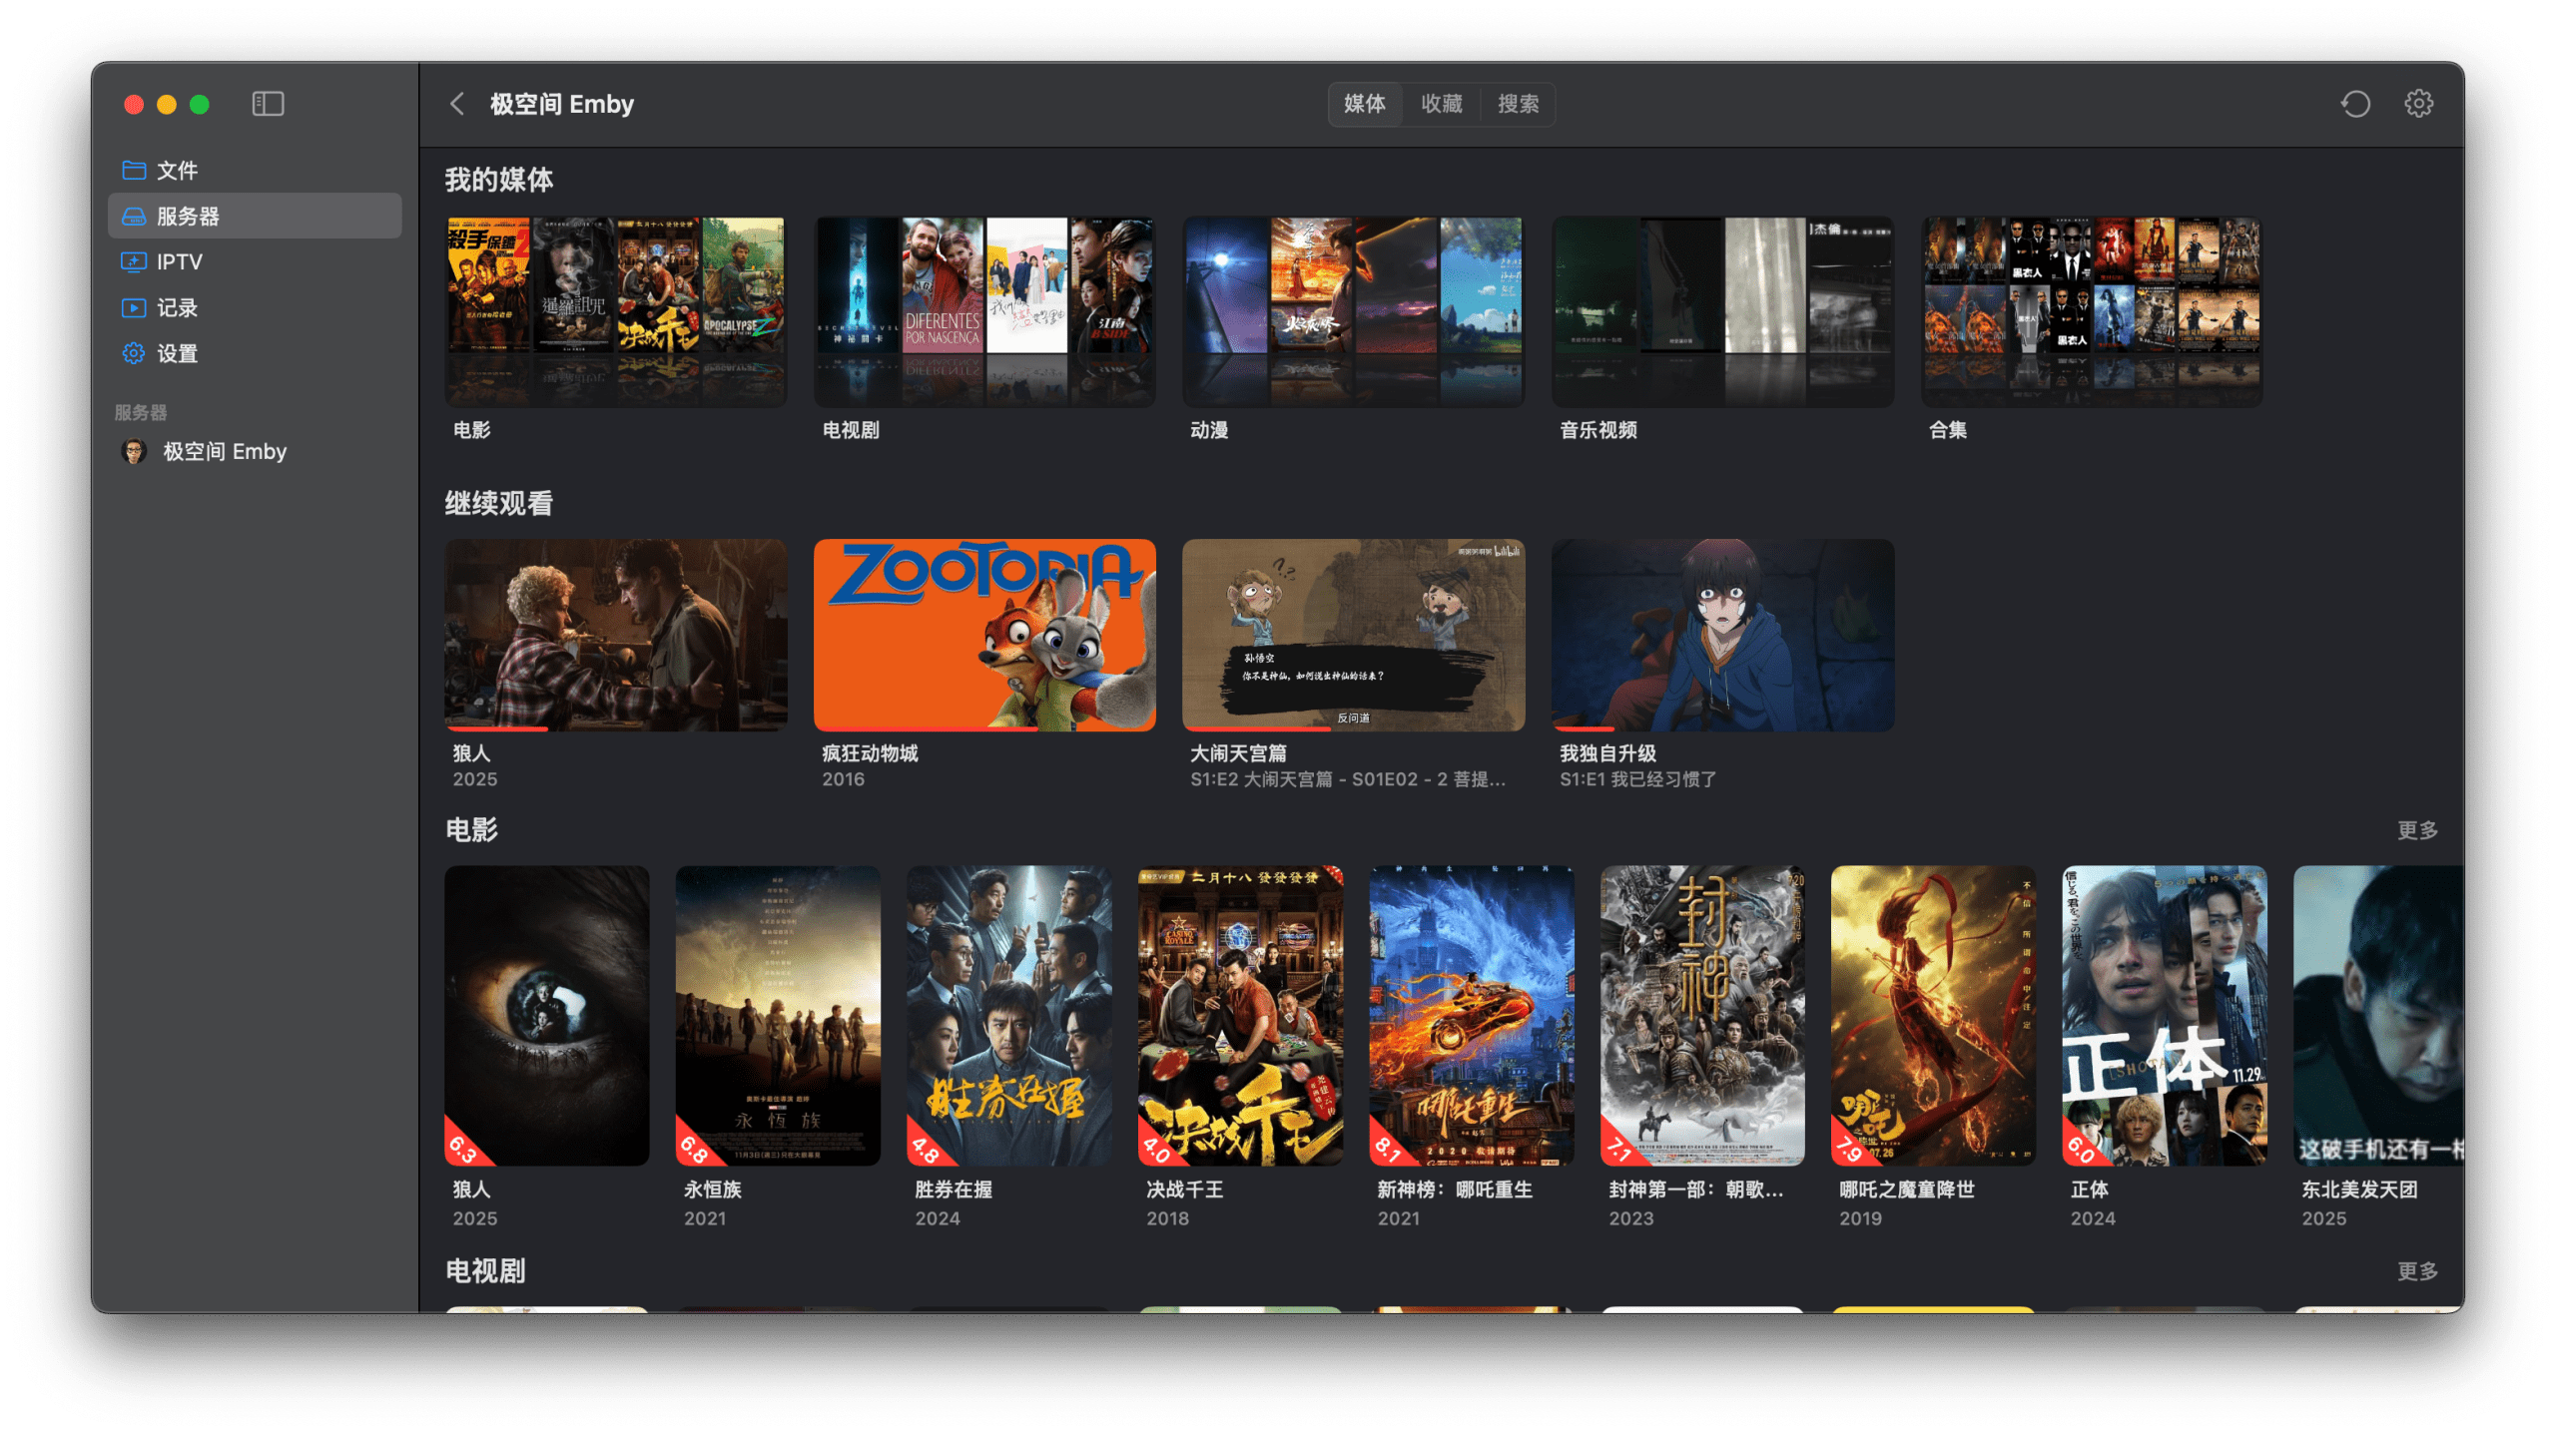Open the 胜券在握 movie poster
This screenshot has width=2556, height=1434.
coord(1008,1016)
